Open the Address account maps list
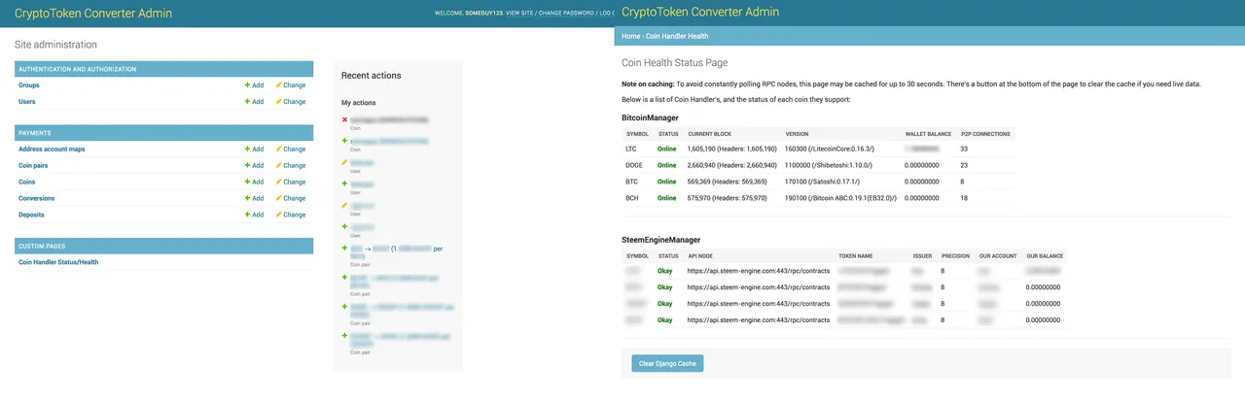1245x399 pixels. 52,149
